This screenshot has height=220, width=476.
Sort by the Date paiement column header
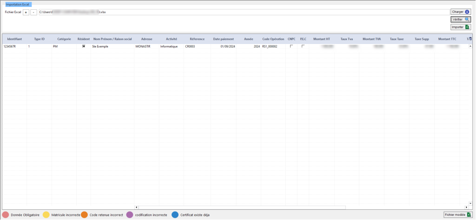click(223, 39)
